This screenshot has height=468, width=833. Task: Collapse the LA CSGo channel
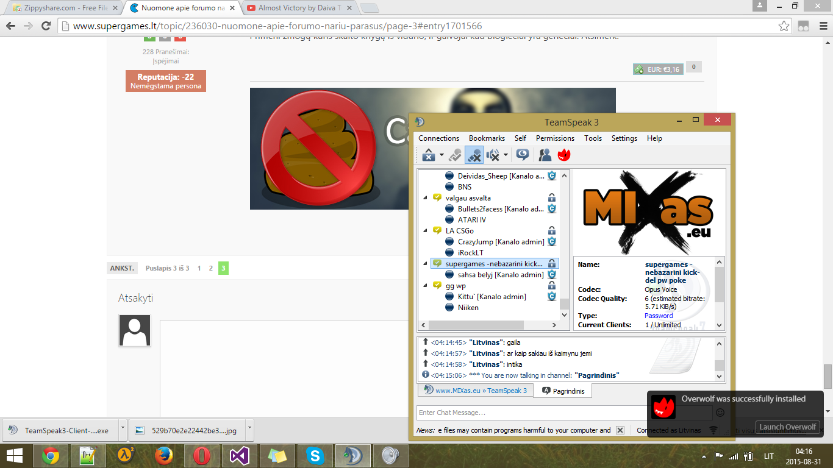pos(426,231)
